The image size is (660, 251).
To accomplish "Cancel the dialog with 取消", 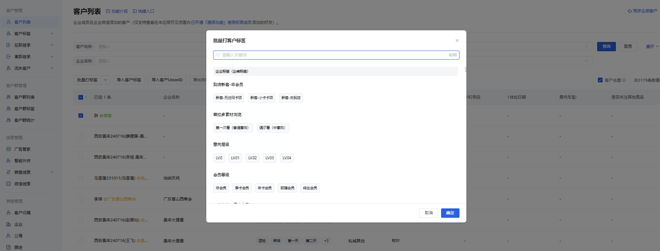I will click(x=429, y=213).
